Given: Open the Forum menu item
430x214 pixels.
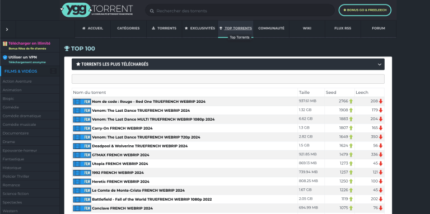Looking at the screenshot, I should [378, 28].
